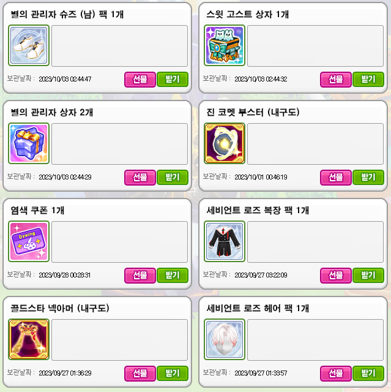The width and height of the screenshot is (391, 392).
Task: Select the black Servant Rose outfit icon
Action: [225, 241]
